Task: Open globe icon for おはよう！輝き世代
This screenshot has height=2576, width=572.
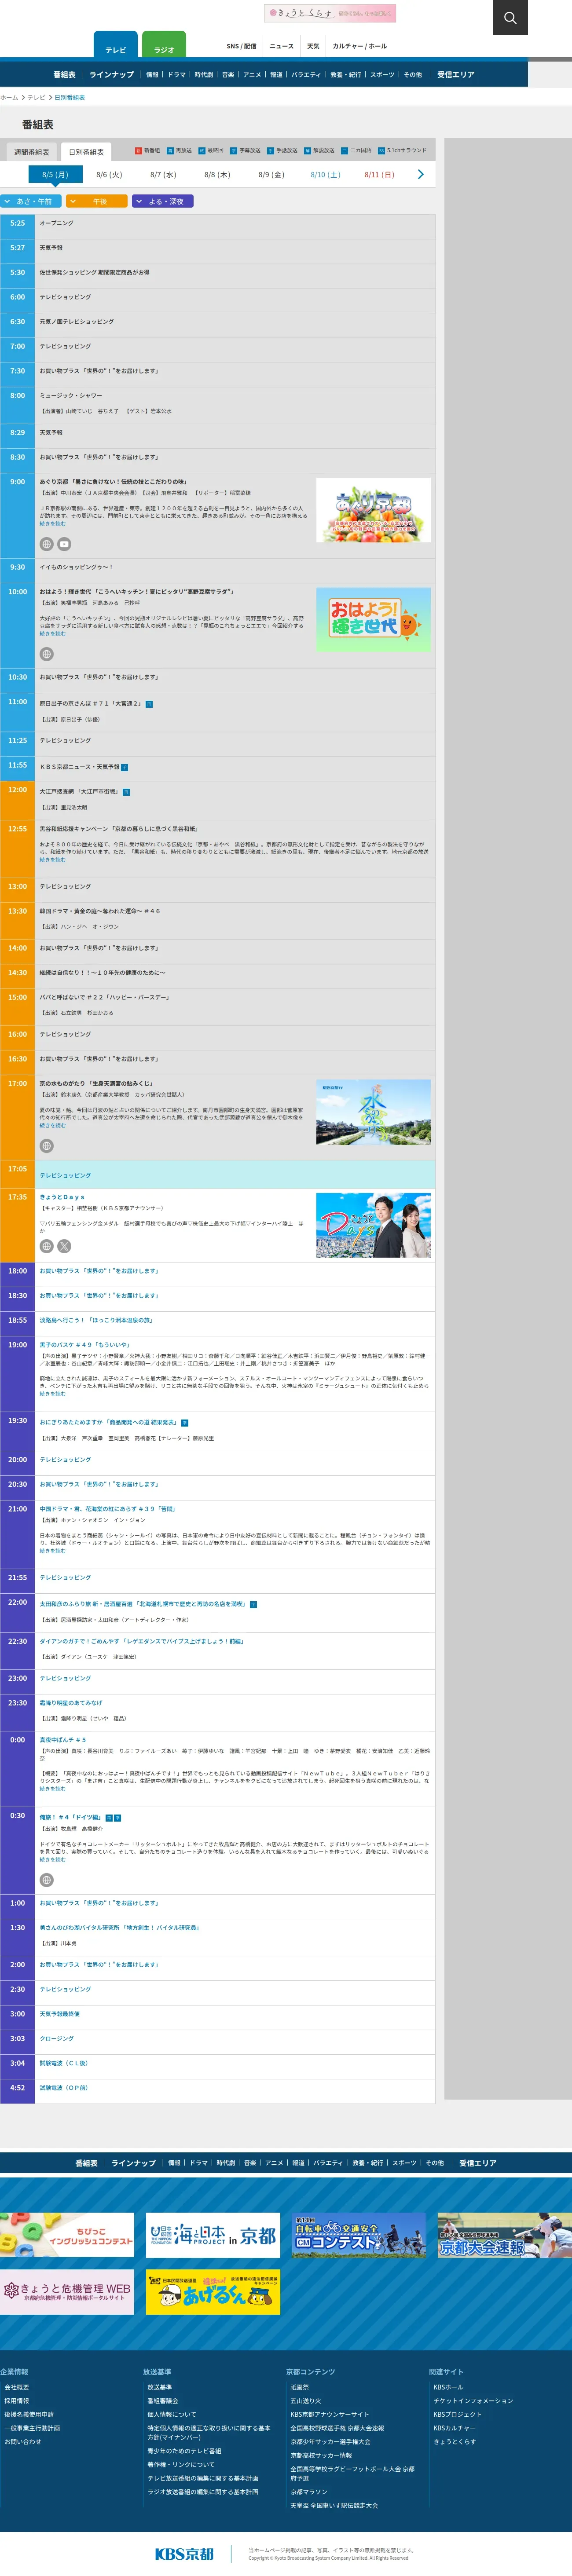Action: point(46,654)
